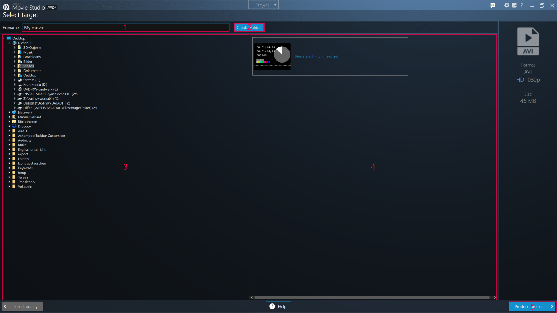Click the DVD-RW-Laufwerk (E:) drive icon

pyautogui.click(x=20, y=89)
